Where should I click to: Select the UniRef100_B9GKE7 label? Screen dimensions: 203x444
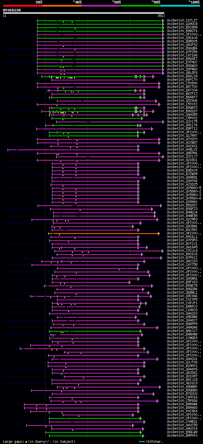coord(183,59)
